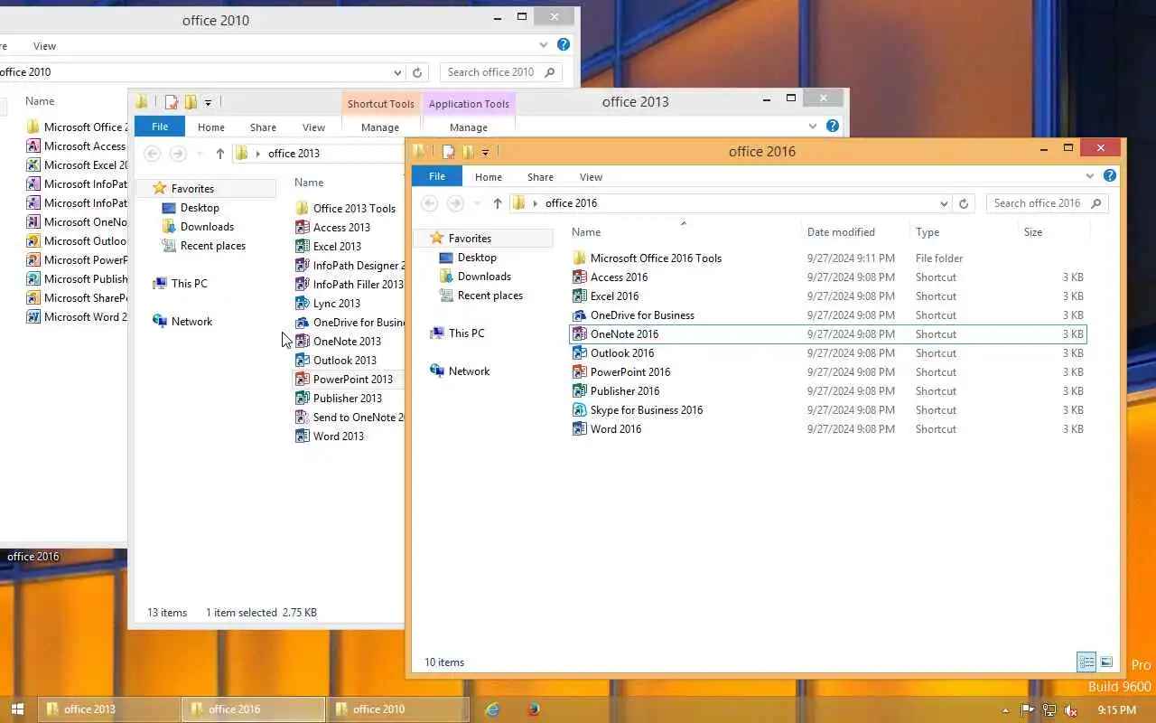Open address dropdown in office 2010 window

click(397, 72)
